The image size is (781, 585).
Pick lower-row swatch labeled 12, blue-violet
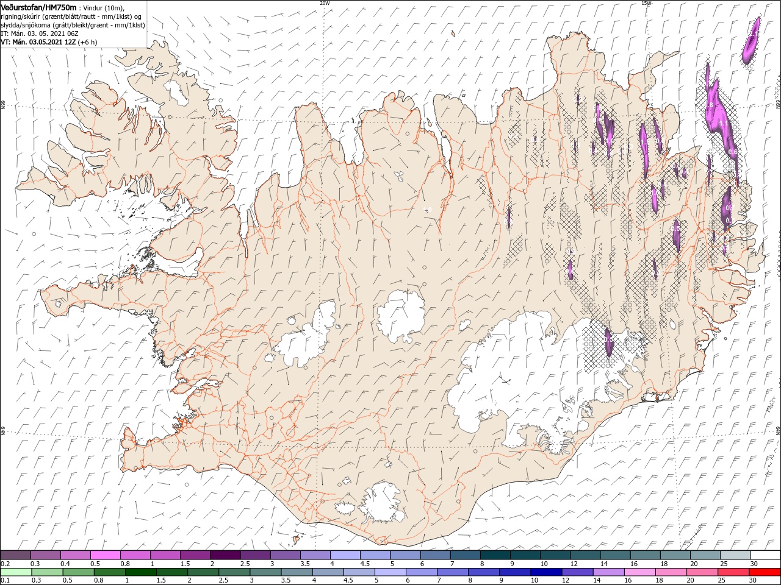point(577,572)
